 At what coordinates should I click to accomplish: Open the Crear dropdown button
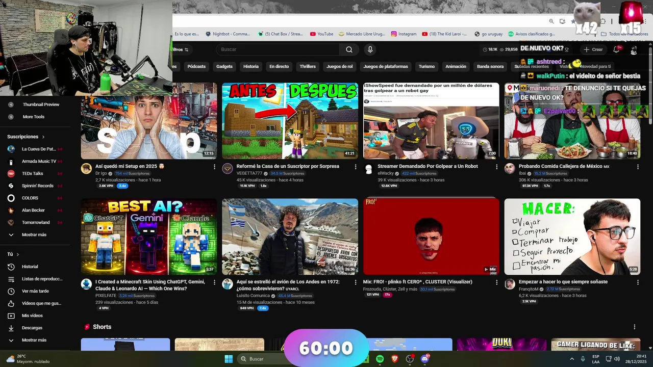[593, 49]
